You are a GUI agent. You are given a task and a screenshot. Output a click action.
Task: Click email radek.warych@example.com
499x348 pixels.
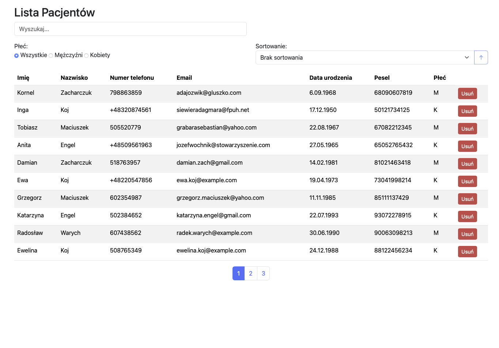(214, 233)
